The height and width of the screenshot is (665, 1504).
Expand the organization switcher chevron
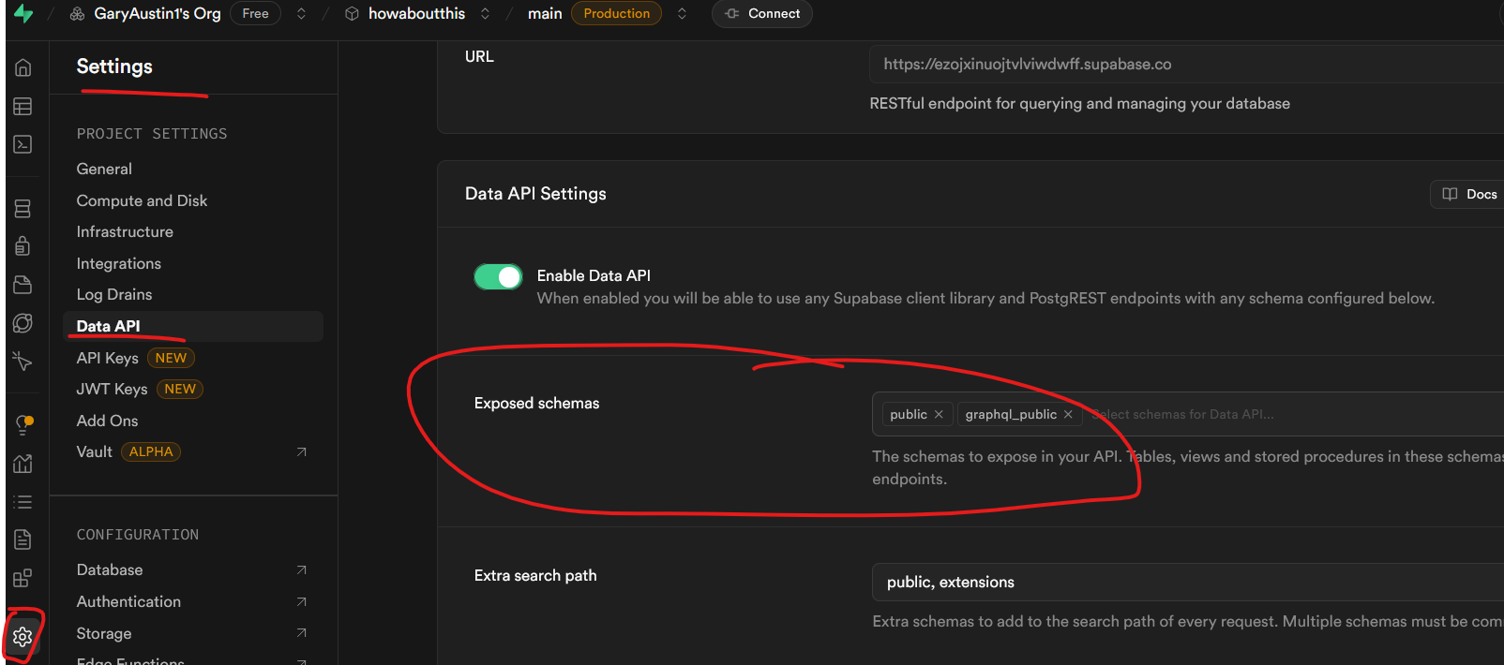[x=301, y=14]
